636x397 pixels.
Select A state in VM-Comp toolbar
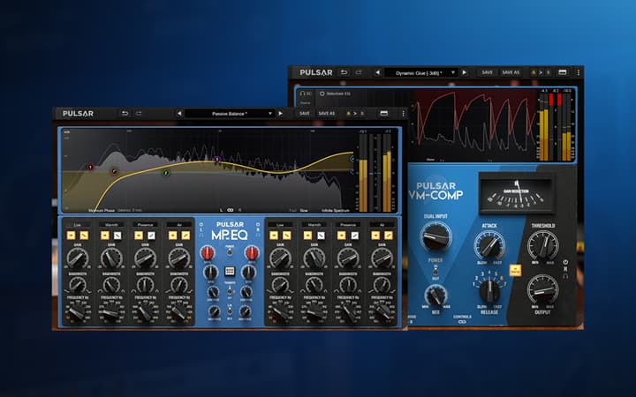(x=534, y=73)
